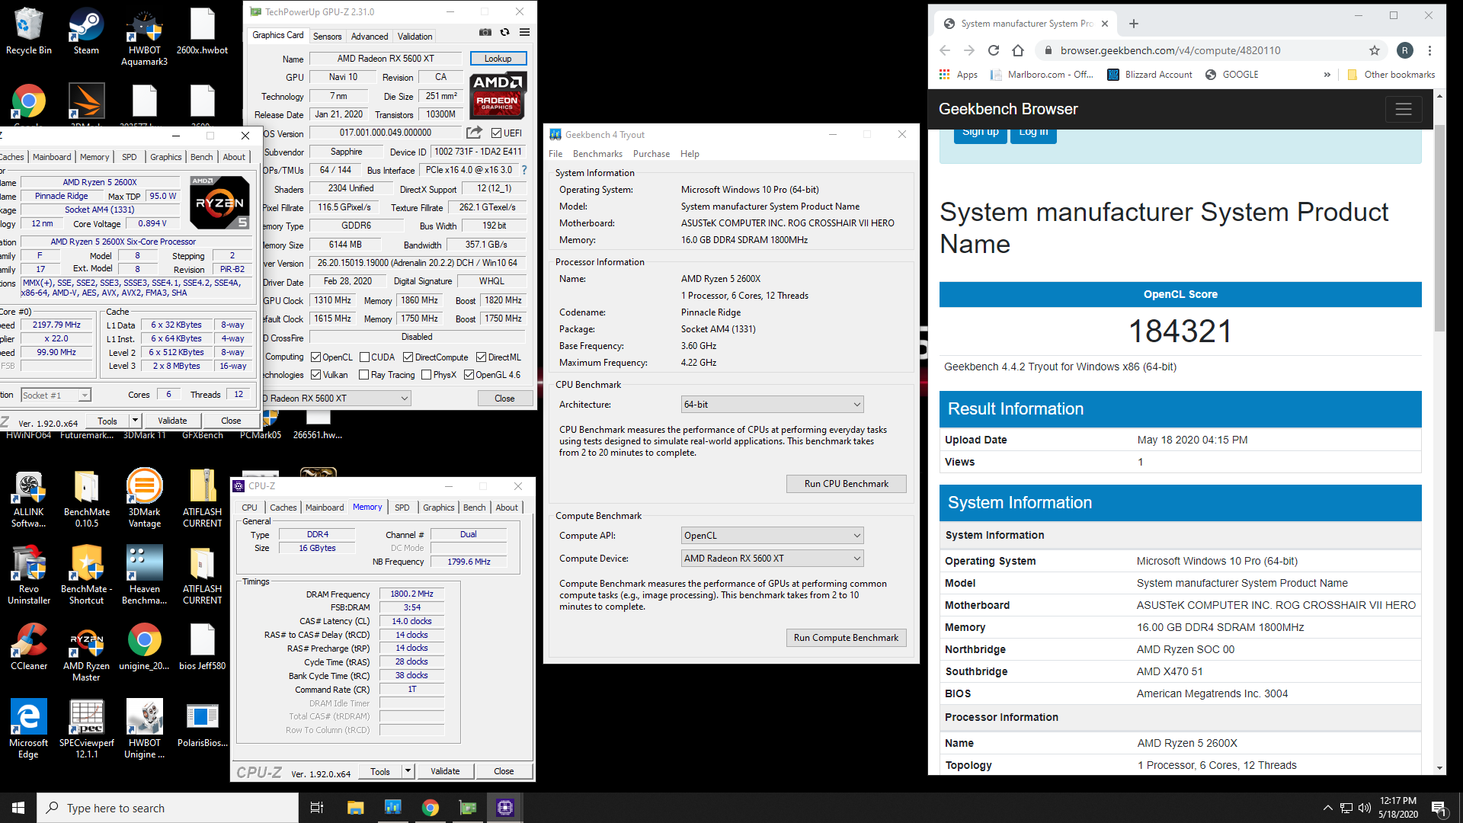Click the browser home icon
This screenshot has width=1463, height=823.
1018,50
